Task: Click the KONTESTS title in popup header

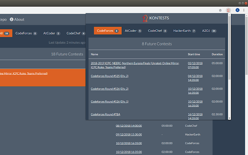Action: click(x=159, y=18)
